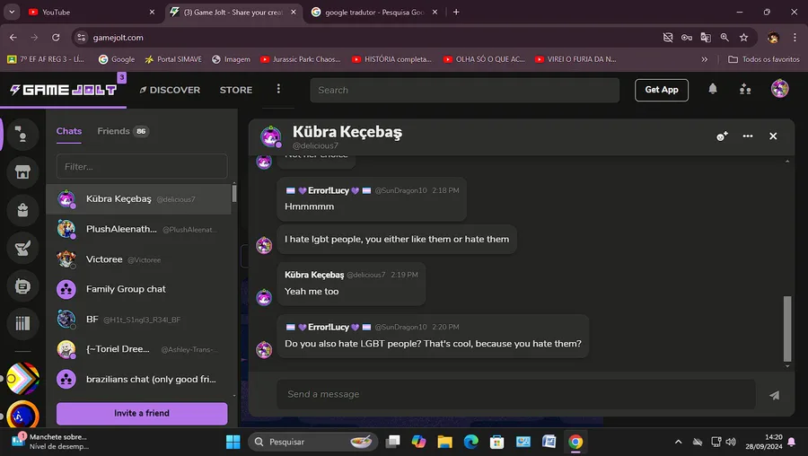Open the Family Group chat
Screen dimensions: 808x456
pyautogui.click(x=138, y=289)
